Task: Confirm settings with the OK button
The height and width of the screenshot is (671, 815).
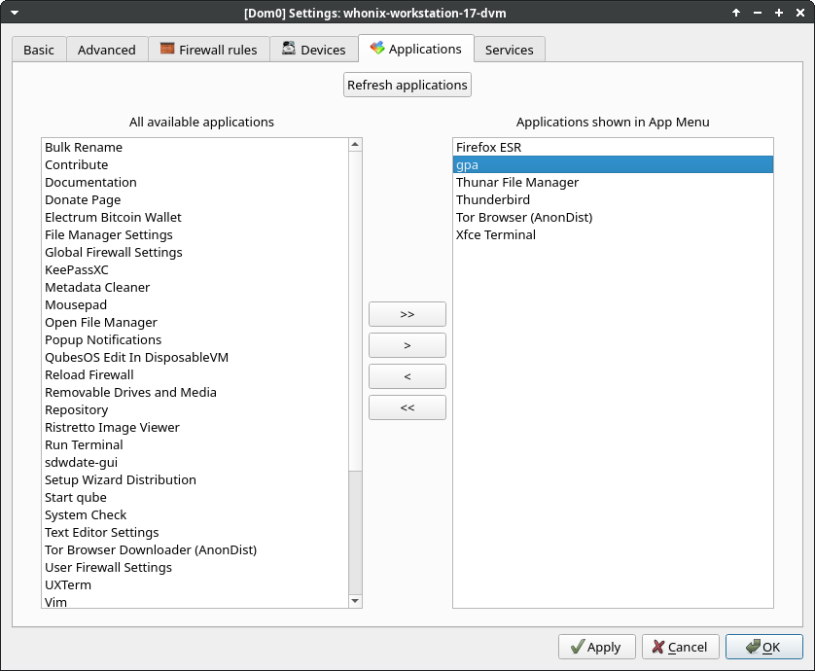Action: 763,647
